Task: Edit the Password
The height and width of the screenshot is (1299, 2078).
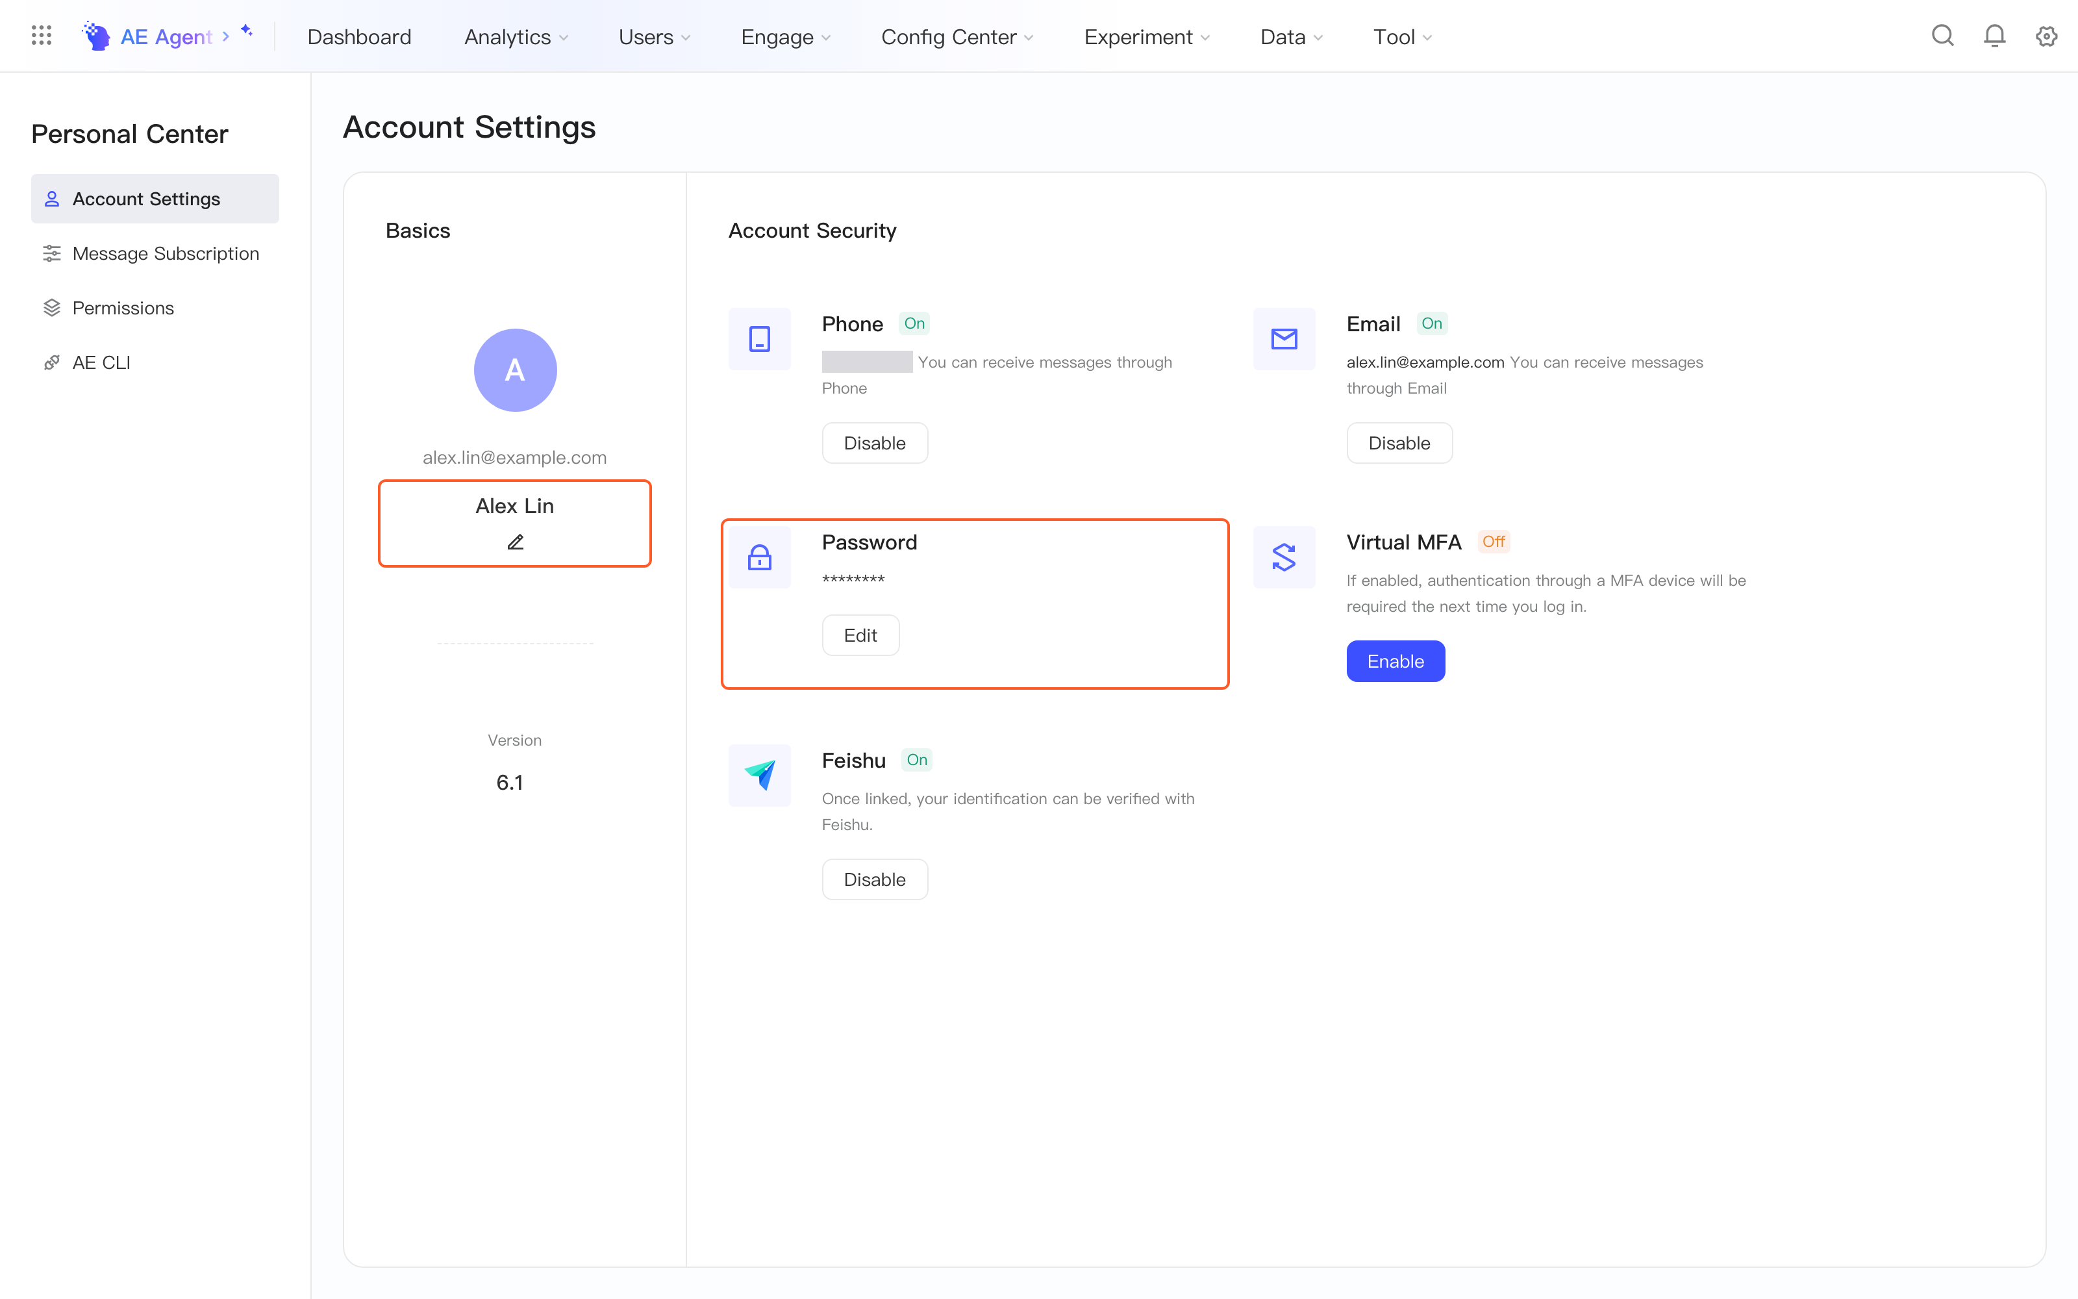Action: (x=860, y=636)
